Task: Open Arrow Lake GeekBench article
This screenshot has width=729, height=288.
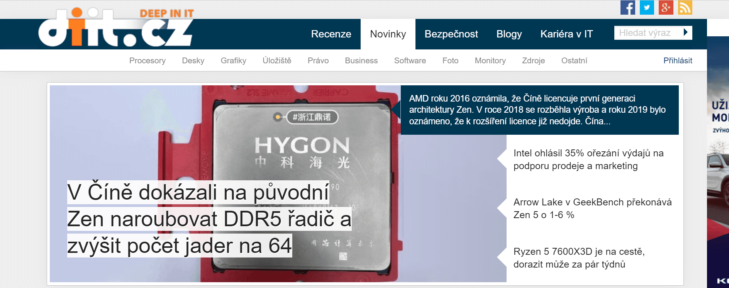Action: [x=592, y=208]
